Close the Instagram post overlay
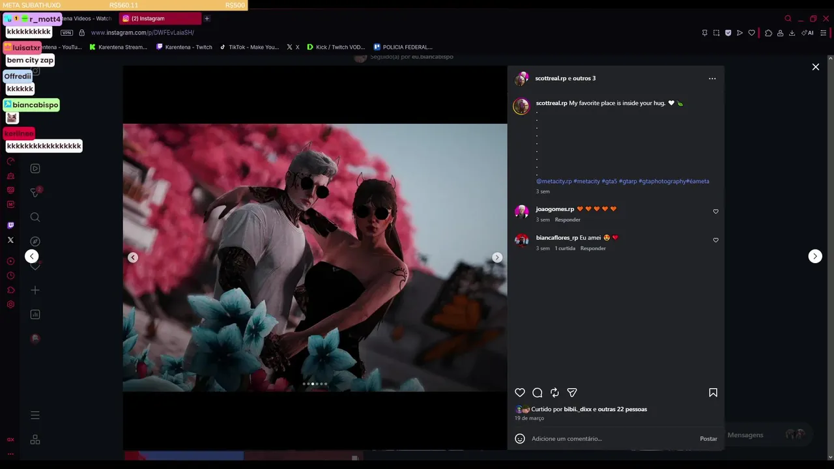The width and height of the screenshot is (834, 469). [x=815, y=67]
